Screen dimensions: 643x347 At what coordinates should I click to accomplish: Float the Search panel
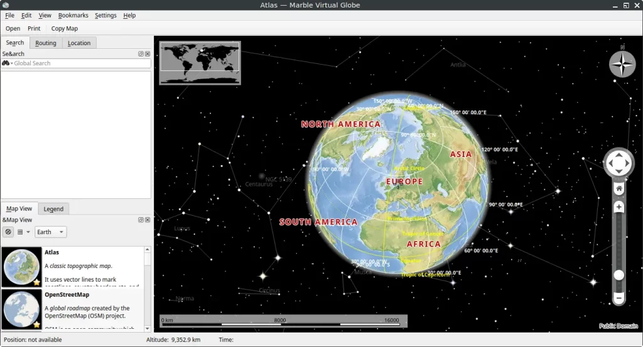pos(141,54)
